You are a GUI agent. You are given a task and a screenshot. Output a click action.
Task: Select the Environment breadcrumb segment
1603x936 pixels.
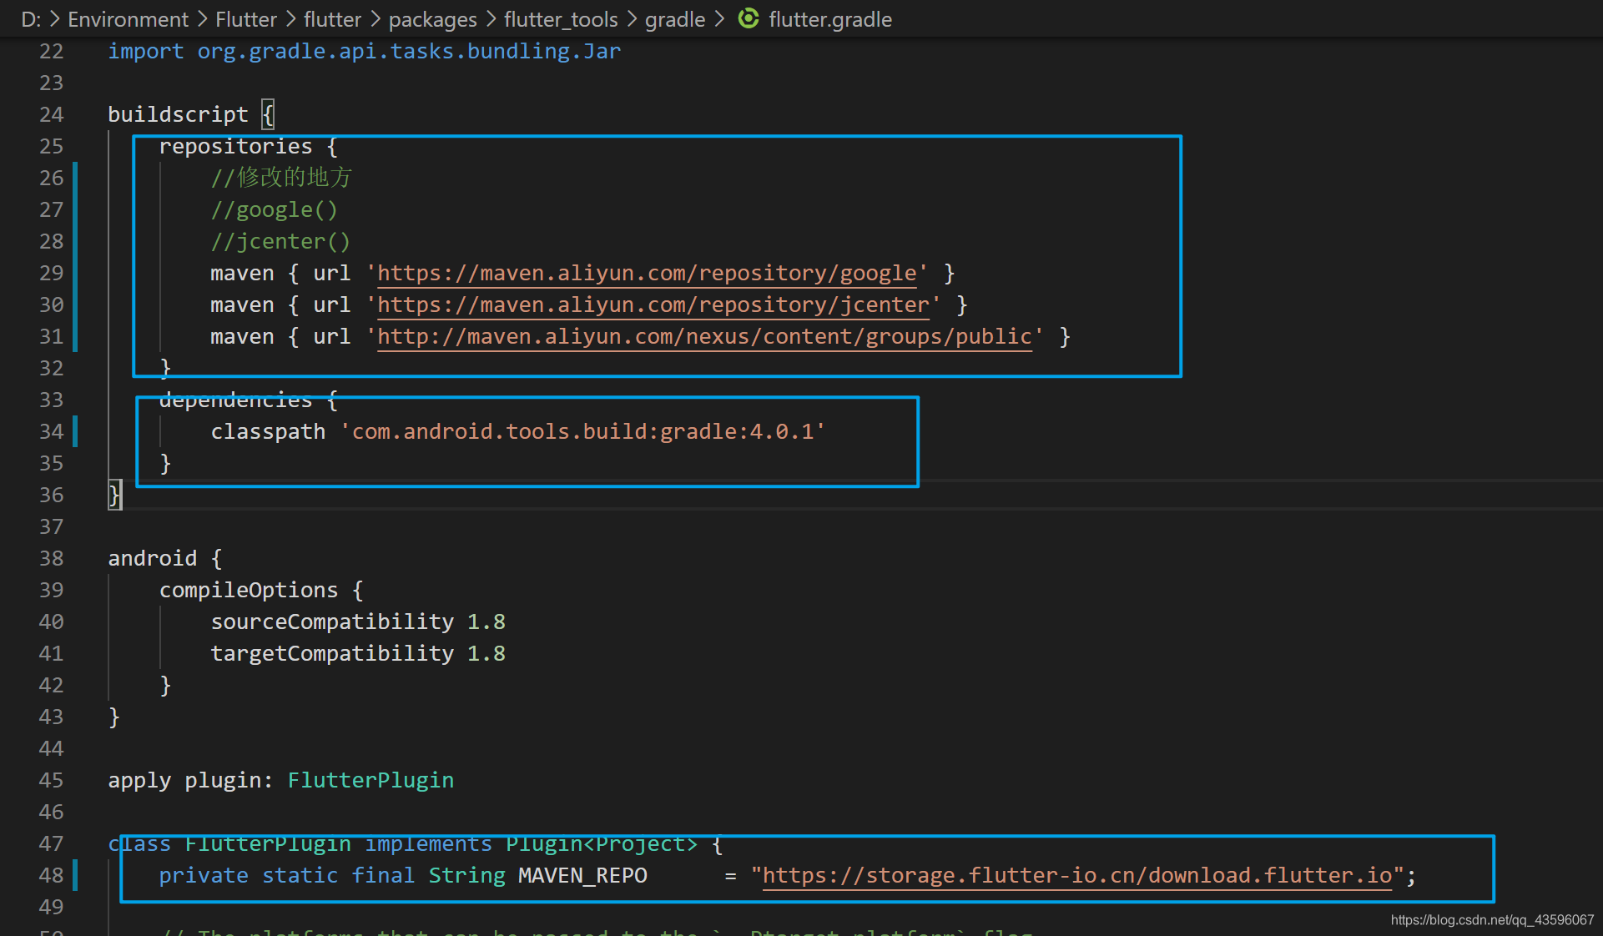point(128,19)
